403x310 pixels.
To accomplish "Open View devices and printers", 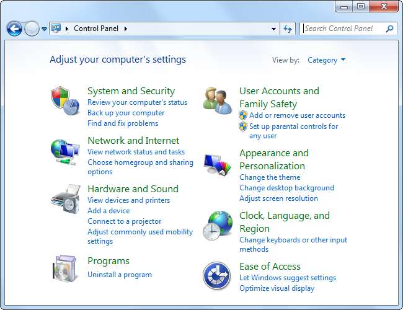I will (128, 200).
